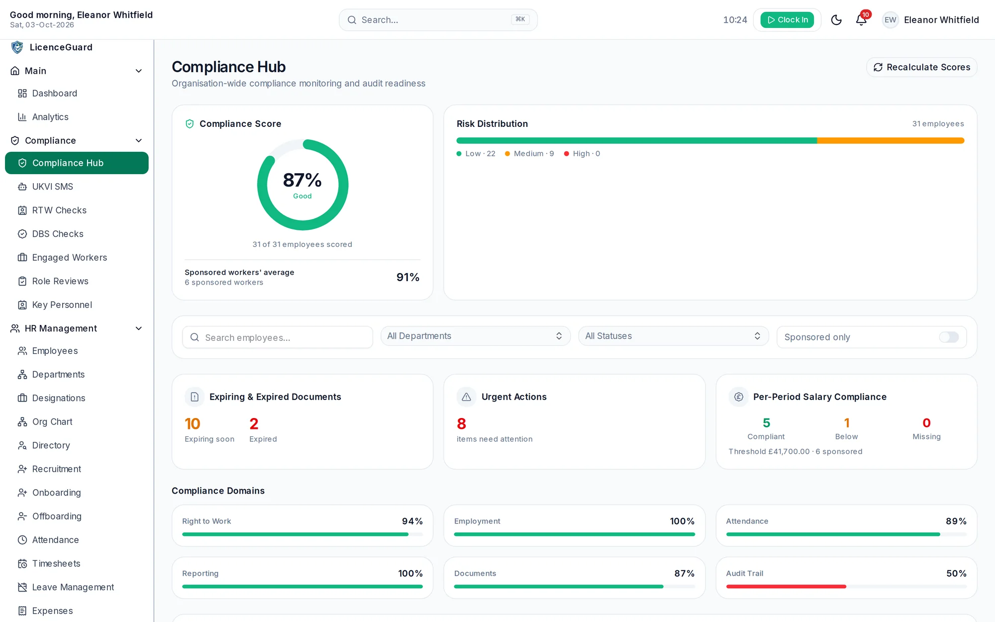Open the Expiring soon count 10
The height and width of the screenshot is (622, 995).
(x=193, y=424)
